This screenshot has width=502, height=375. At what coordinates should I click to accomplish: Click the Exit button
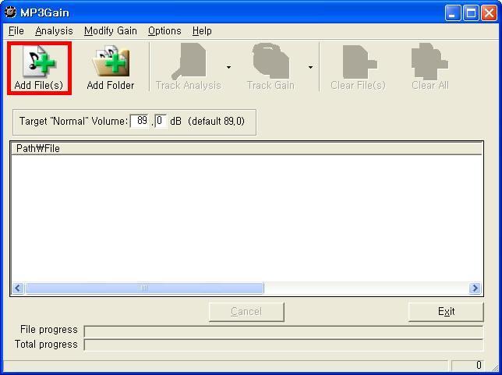pyautogui.click(x=446, y=312)
